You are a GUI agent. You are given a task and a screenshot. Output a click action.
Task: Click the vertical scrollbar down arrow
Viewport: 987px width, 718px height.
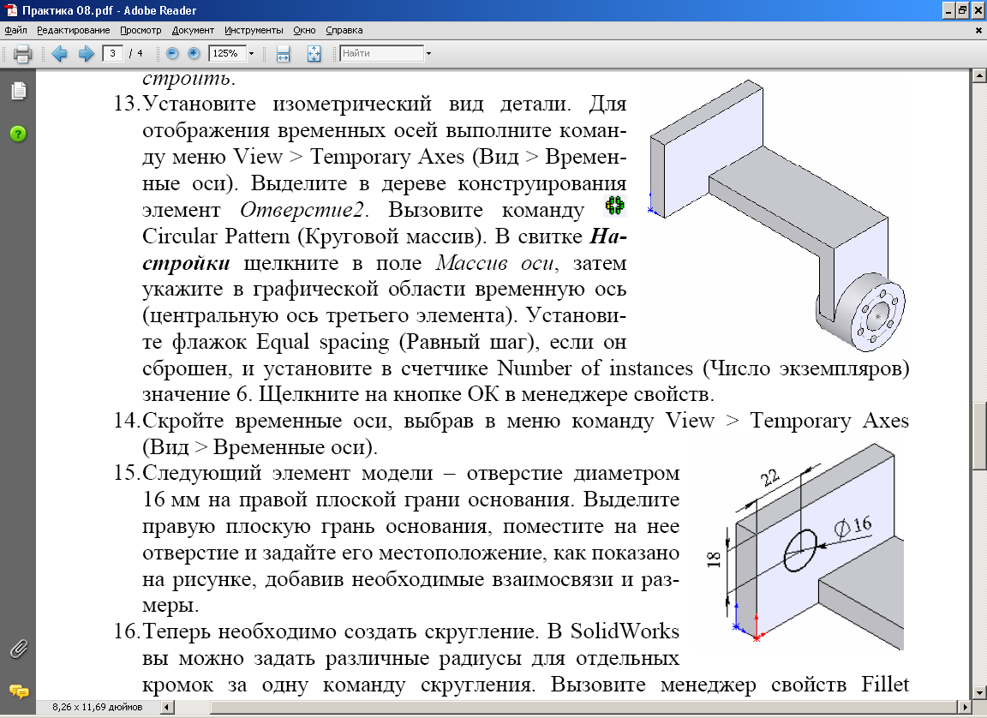(x=979, y=691)
